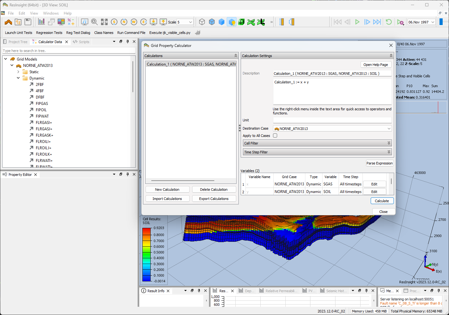
Task: Expand the Time Step Filter section
Action: coord(317,152)
